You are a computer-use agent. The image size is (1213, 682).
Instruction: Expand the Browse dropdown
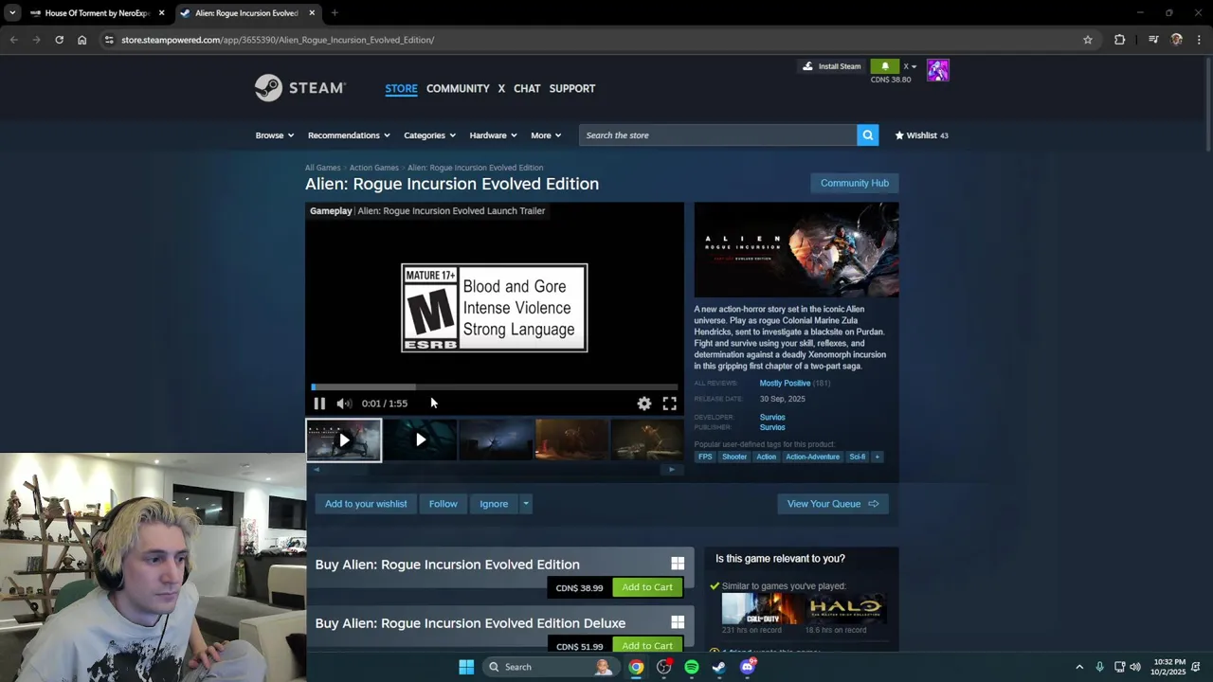coord(274,135)
